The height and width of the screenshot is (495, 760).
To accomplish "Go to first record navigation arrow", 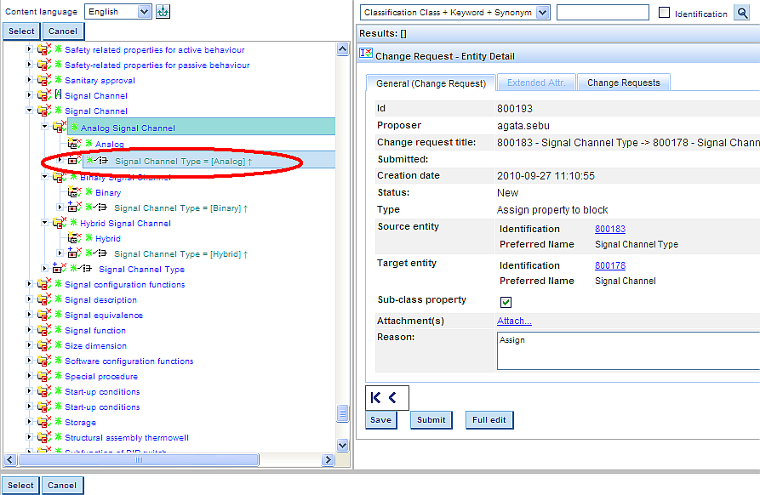I will [x=377, y=397].
